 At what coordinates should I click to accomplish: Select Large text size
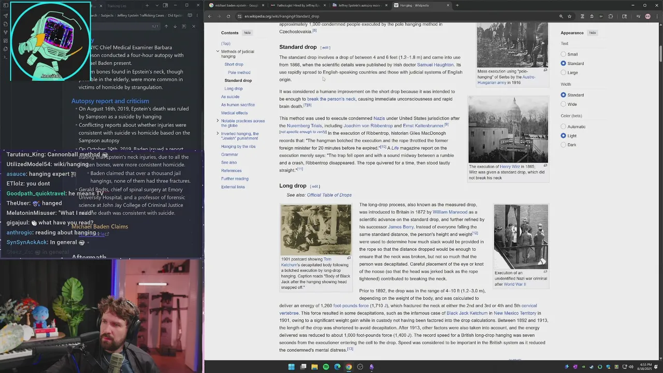[x=563, y=73]
